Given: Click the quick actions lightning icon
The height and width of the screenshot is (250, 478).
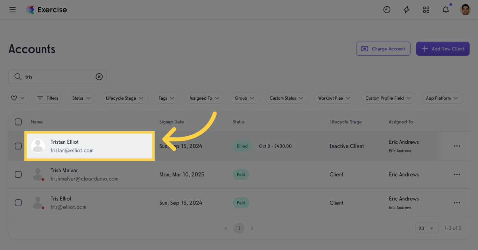Looking at the screenshot, I should [x=406, y=9].
